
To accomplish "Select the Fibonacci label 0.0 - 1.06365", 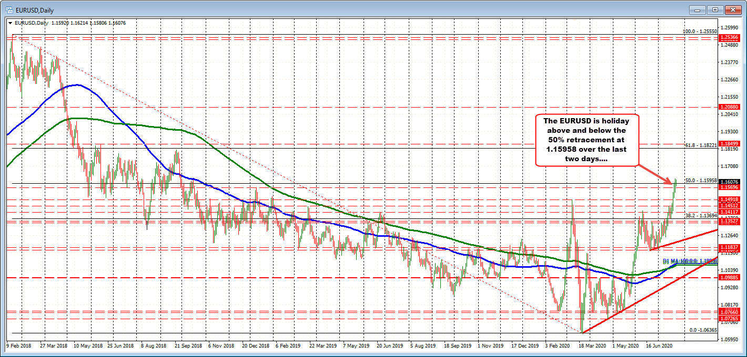I will 703,330.
